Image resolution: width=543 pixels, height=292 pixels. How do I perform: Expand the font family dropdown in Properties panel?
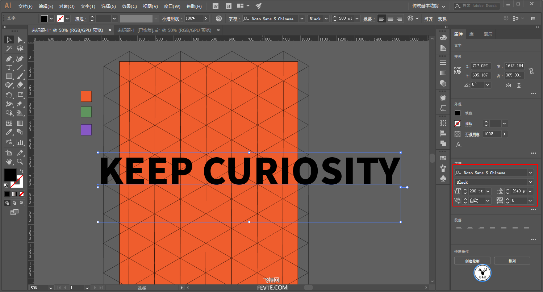tap(530, 173)
